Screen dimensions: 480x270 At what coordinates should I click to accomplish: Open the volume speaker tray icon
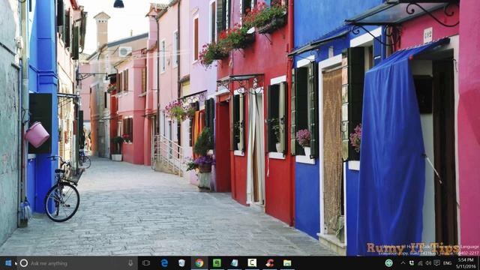pos(428,263)
